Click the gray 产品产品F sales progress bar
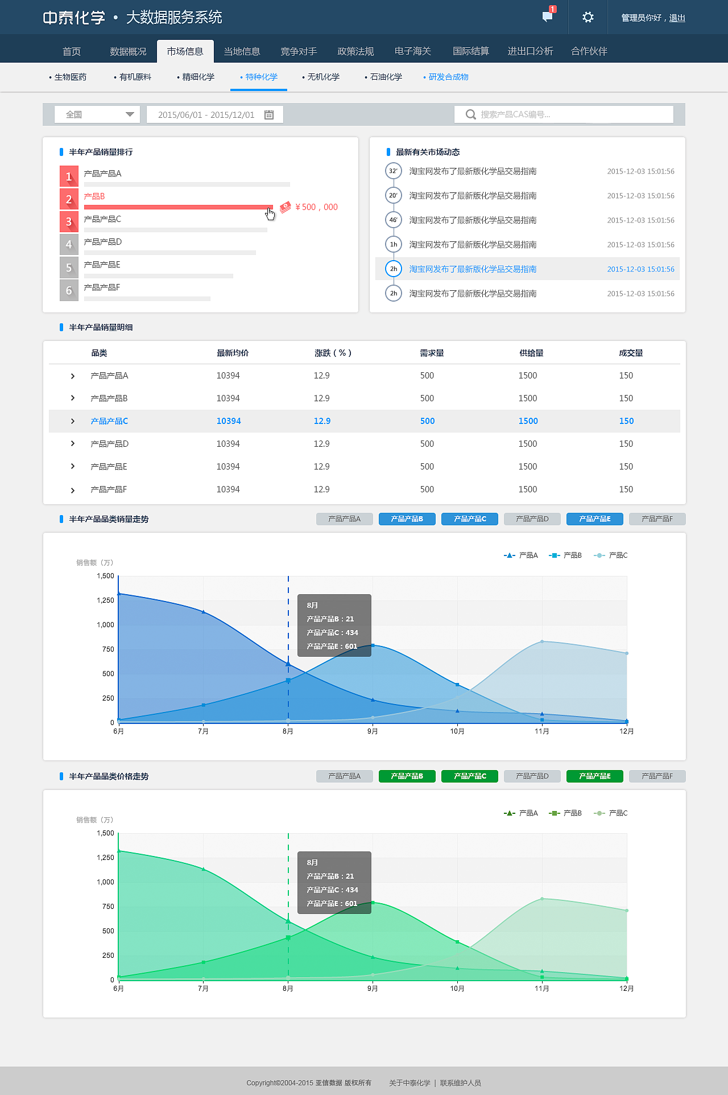This screenshot has height=1095, width=728. pos(147,298)
